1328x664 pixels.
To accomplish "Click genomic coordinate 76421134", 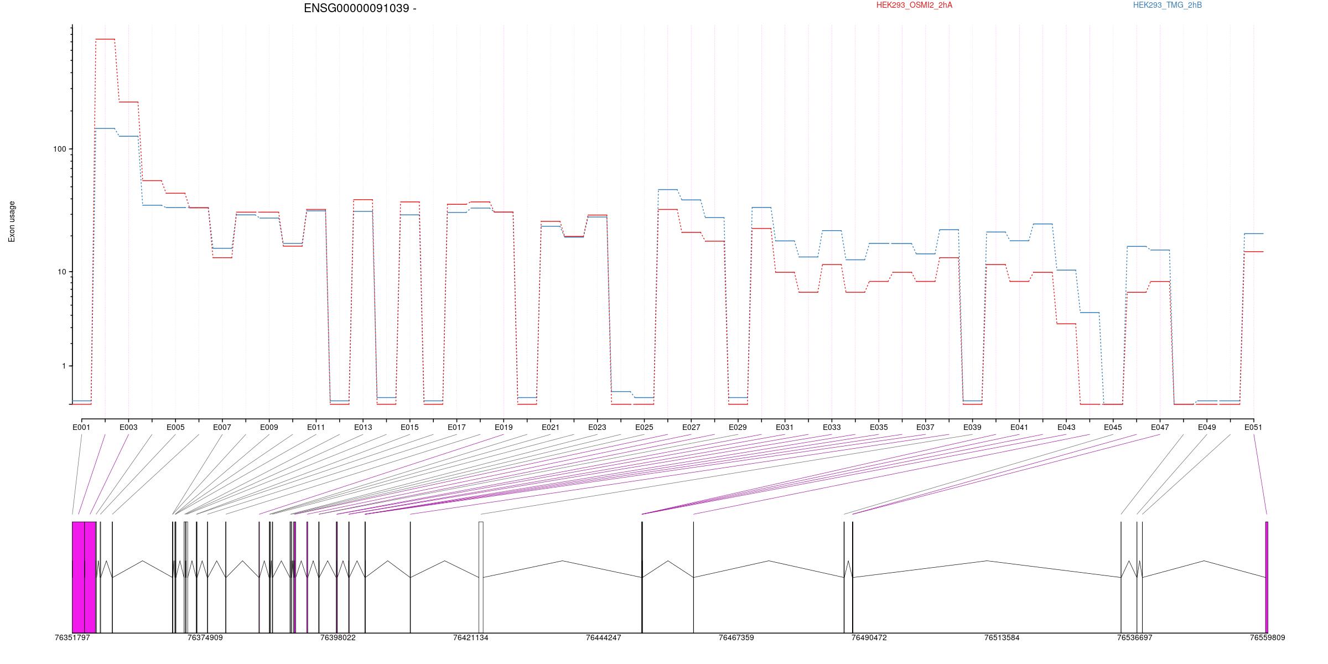I will click(471, 637).
